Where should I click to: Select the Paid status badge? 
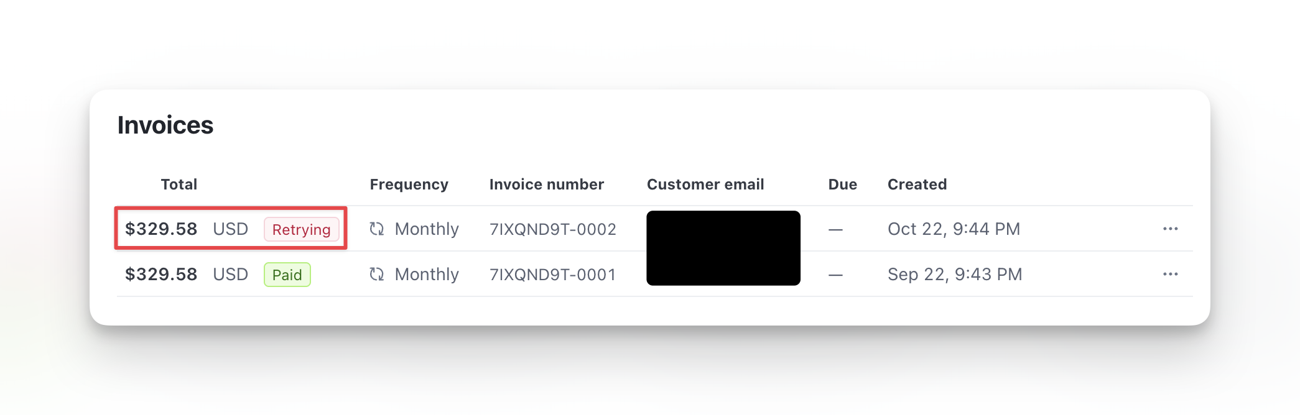coord(287,274)
